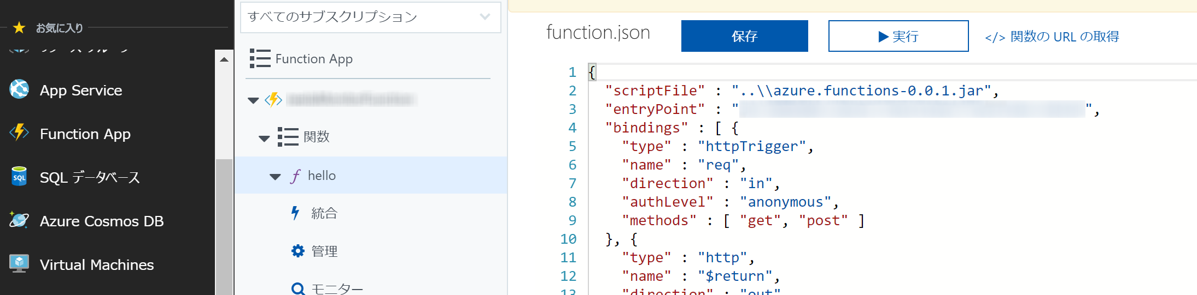Open Function App lightning icon in sidebar
1197x295 pixels.
[19, 133]
